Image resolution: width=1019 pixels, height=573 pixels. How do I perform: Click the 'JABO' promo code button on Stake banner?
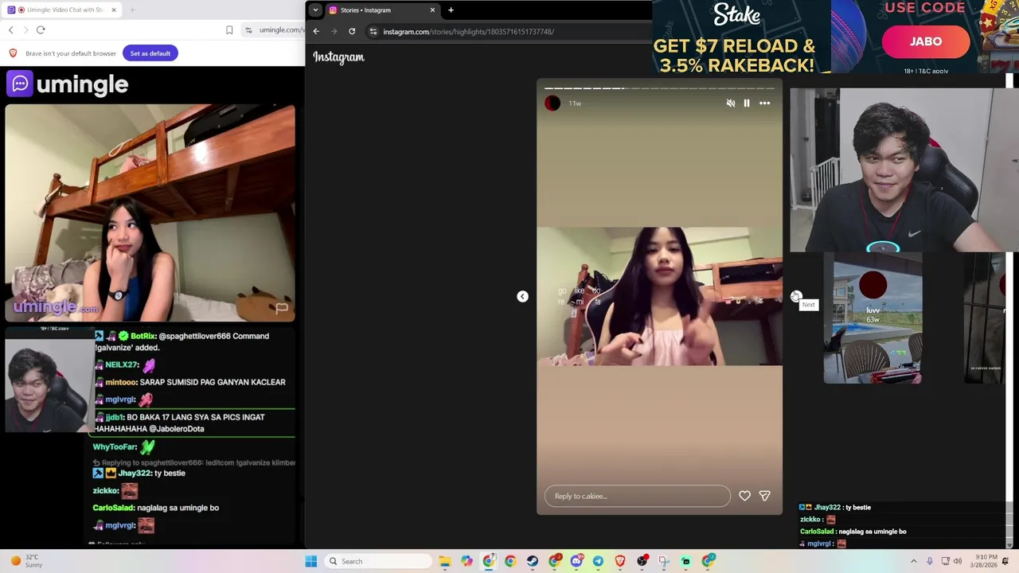pos(926,42)
